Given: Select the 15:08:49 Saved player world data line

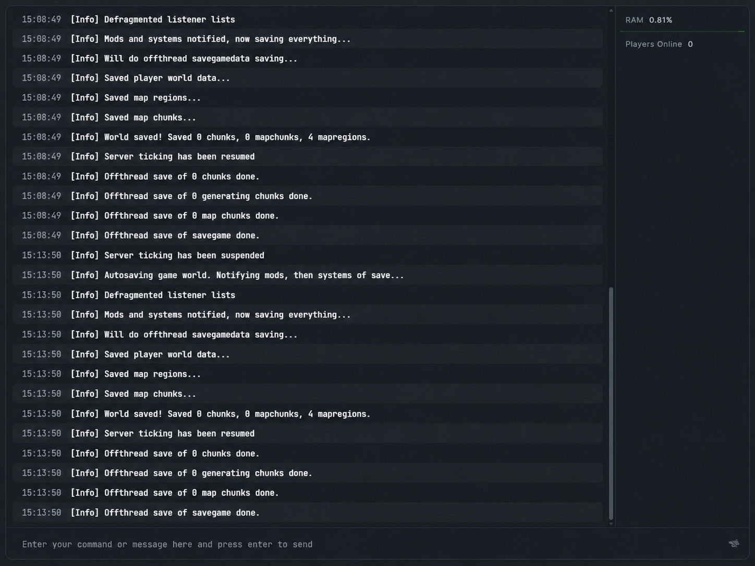Looking at the screenshot, I should coord(308,78).
